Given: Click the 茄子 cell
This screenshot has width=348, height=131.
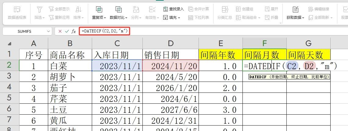Looking at the screenshot, I should [x=70, y=87].
